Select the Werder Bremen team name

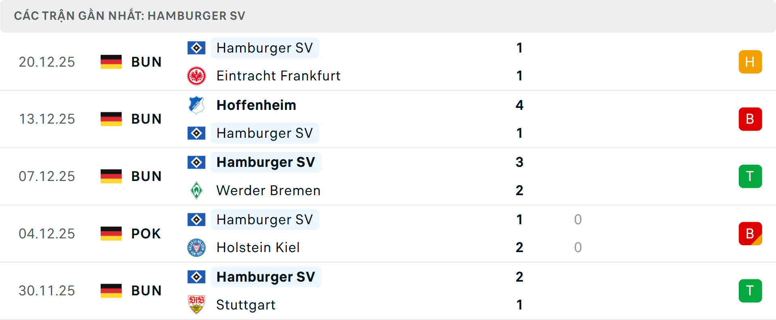point(268,190)
